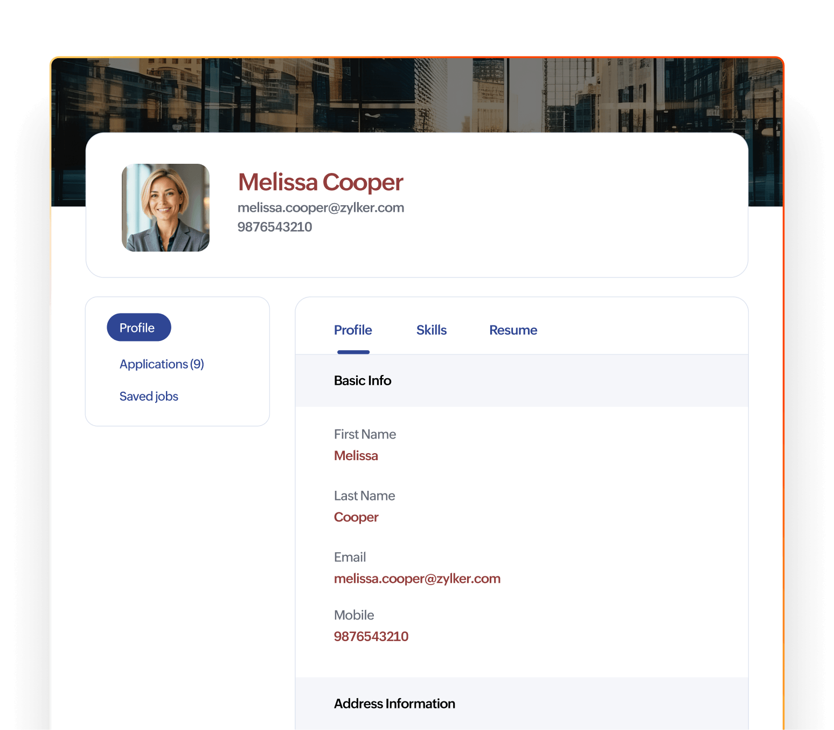Select the Email value in Basic Info
This screenshot has width=834, height=730.
417,578
